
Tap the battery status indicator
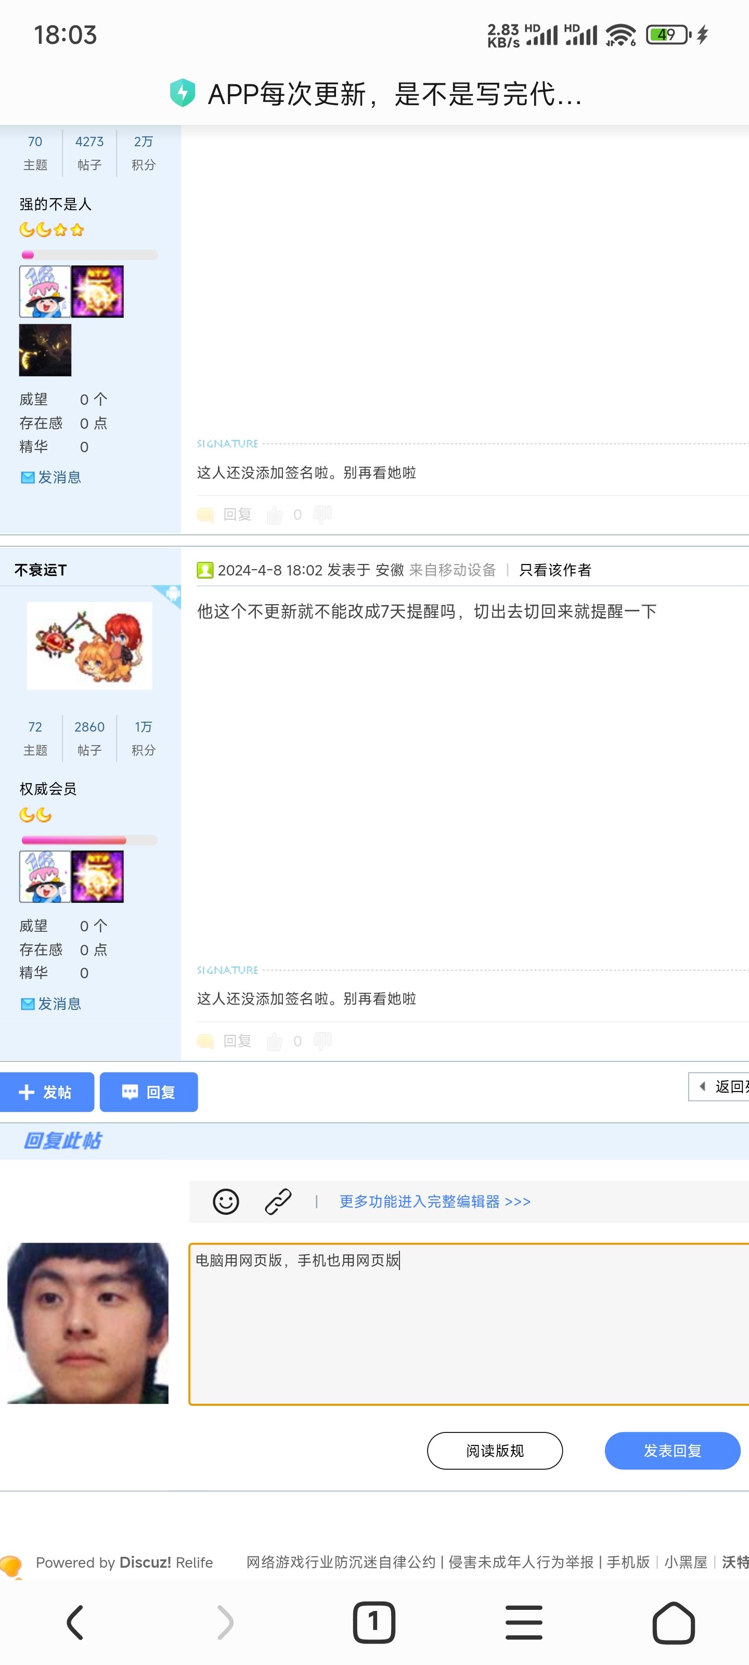click(x=668, y=34)
